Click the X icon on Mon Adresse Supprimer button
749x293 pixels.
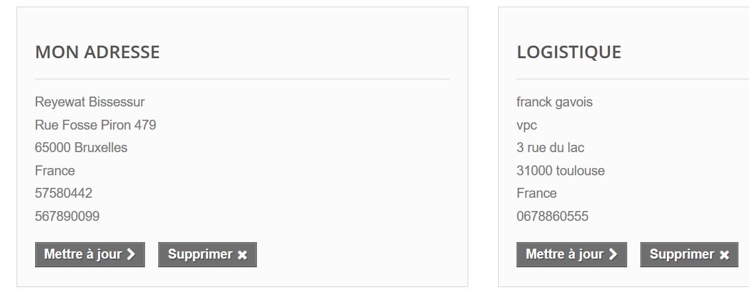coord(242,255)
